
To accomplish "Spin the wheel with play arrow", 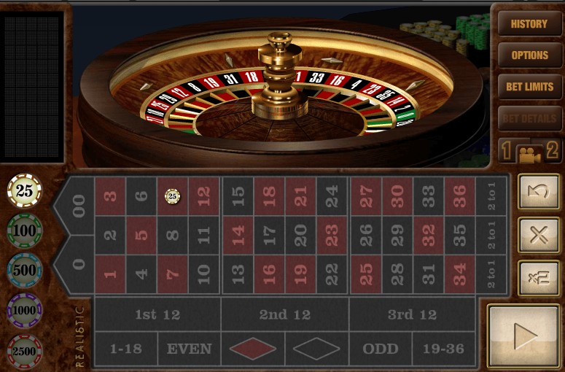I will (x=523, y=336).
